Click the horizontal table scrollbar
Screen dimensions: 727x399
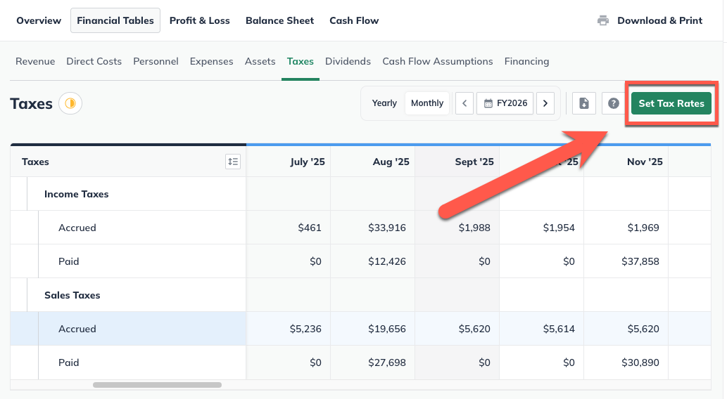pyautogui.click(x=157, y=385)
